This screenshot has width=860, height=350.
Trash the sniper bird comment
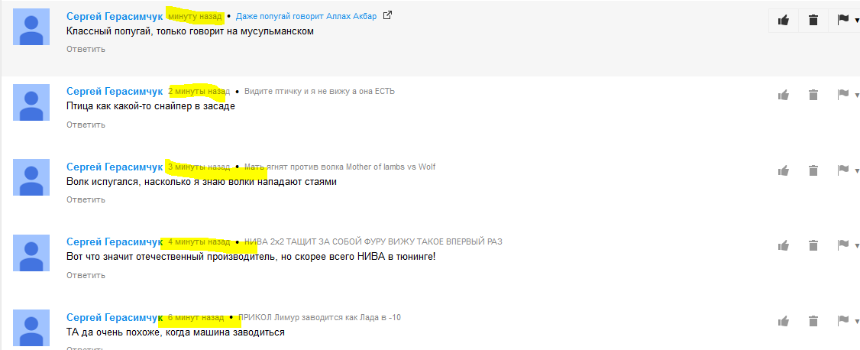[813, 95]
